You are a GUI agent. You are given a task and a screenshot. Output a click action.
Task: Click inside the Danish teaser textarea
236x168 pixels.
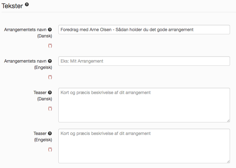pyautogui.click(x=144, y=105)
